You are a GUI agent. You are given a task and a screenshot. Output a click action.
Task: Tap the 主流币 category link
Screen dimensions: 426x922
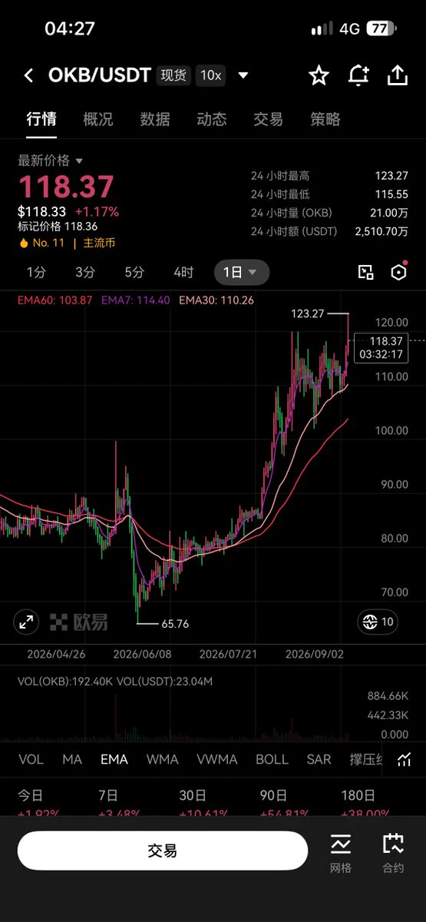click(98, 243)
